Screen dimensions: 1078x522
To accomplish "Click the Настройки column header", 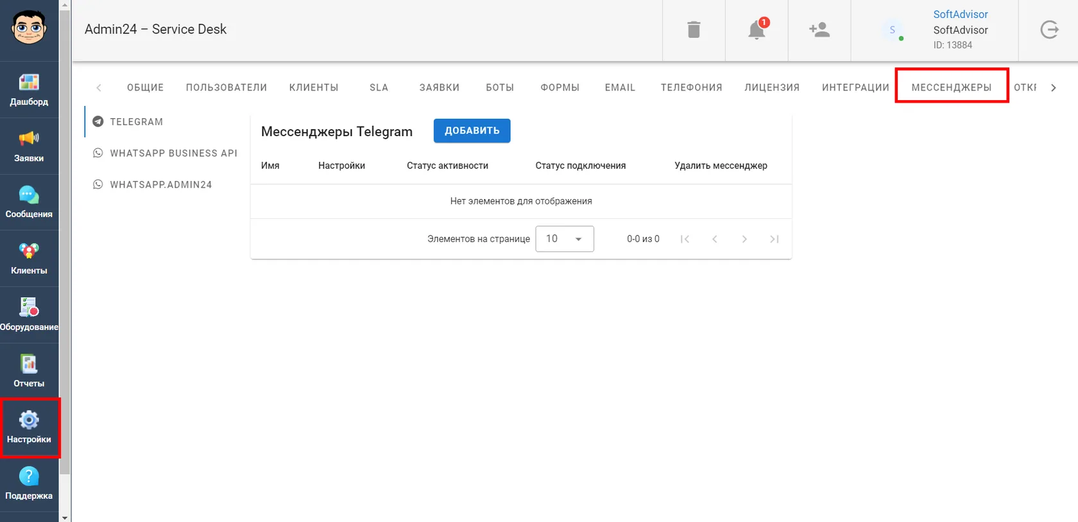I will pyautogui.click(x=341, y=166).
